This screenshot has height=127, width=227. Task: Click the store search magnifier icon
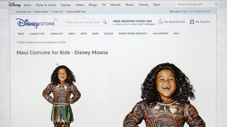point(105,22)
